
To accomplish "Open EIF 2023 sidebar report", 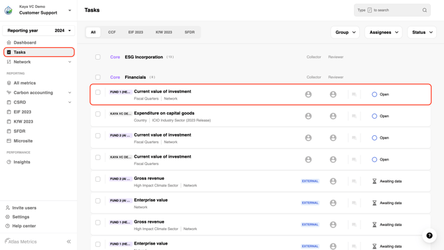I will (x=23, y=112).
